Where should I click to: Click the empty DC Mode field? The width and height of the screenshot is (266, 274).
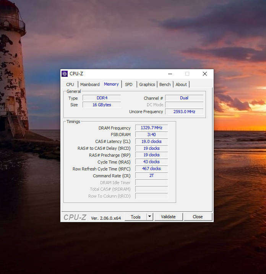pyautogui.click(x=184, y=105)
